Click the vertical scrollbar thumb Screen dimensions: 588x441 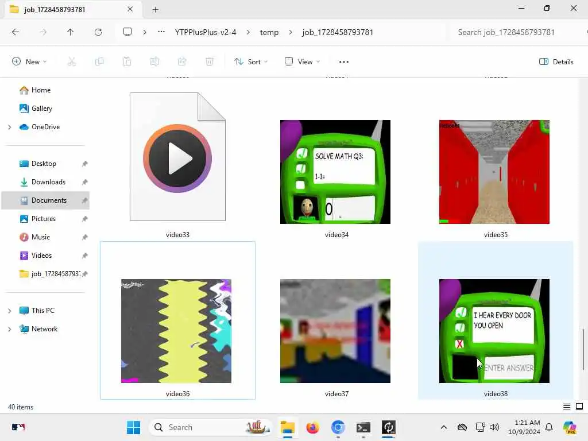[583, 350]
